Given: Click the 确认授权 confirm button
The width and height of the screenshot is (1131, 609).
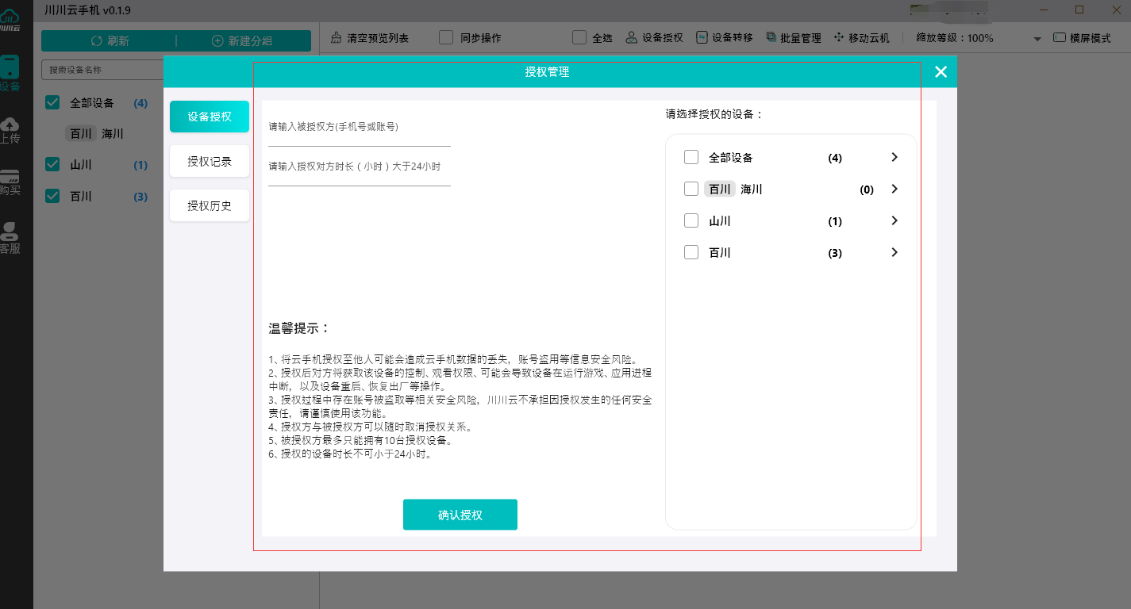Looking at the screenshot, I should [x=460, y=515].
